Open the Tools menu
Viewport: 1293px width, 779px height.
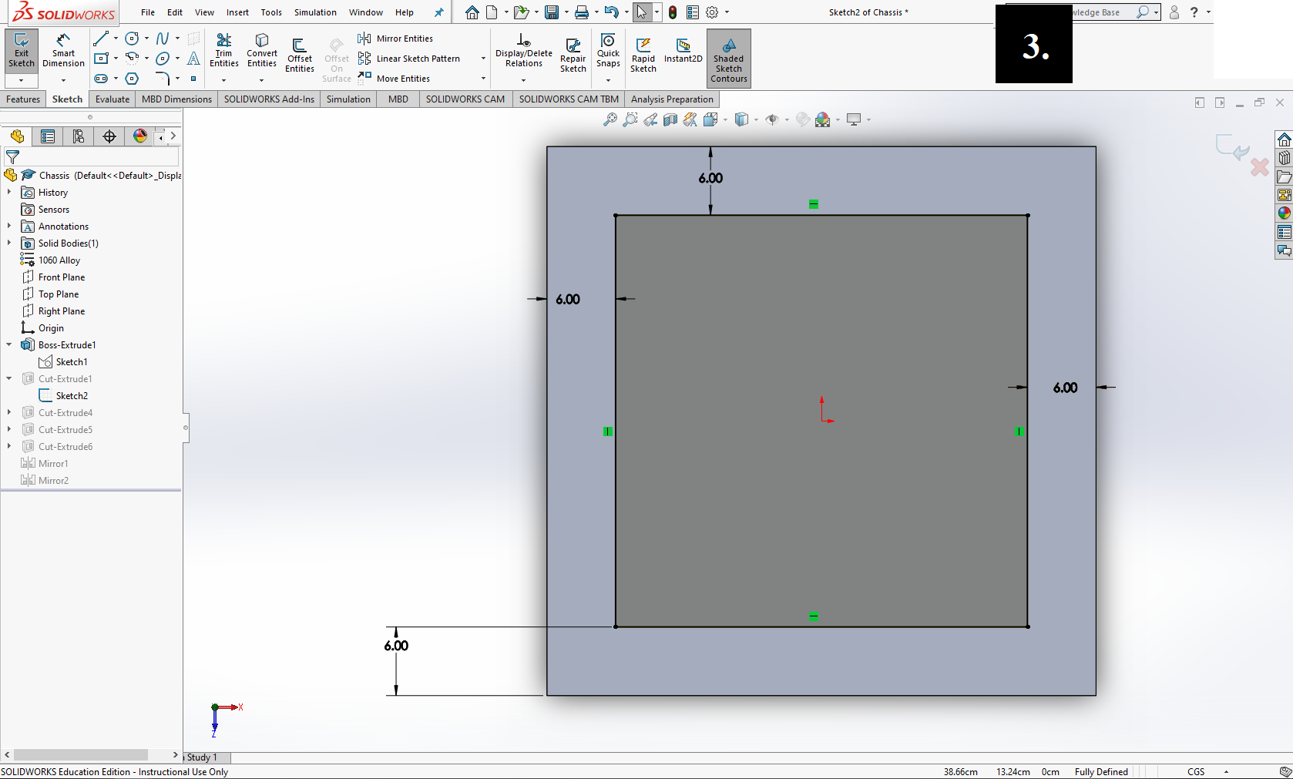point(271,12)
